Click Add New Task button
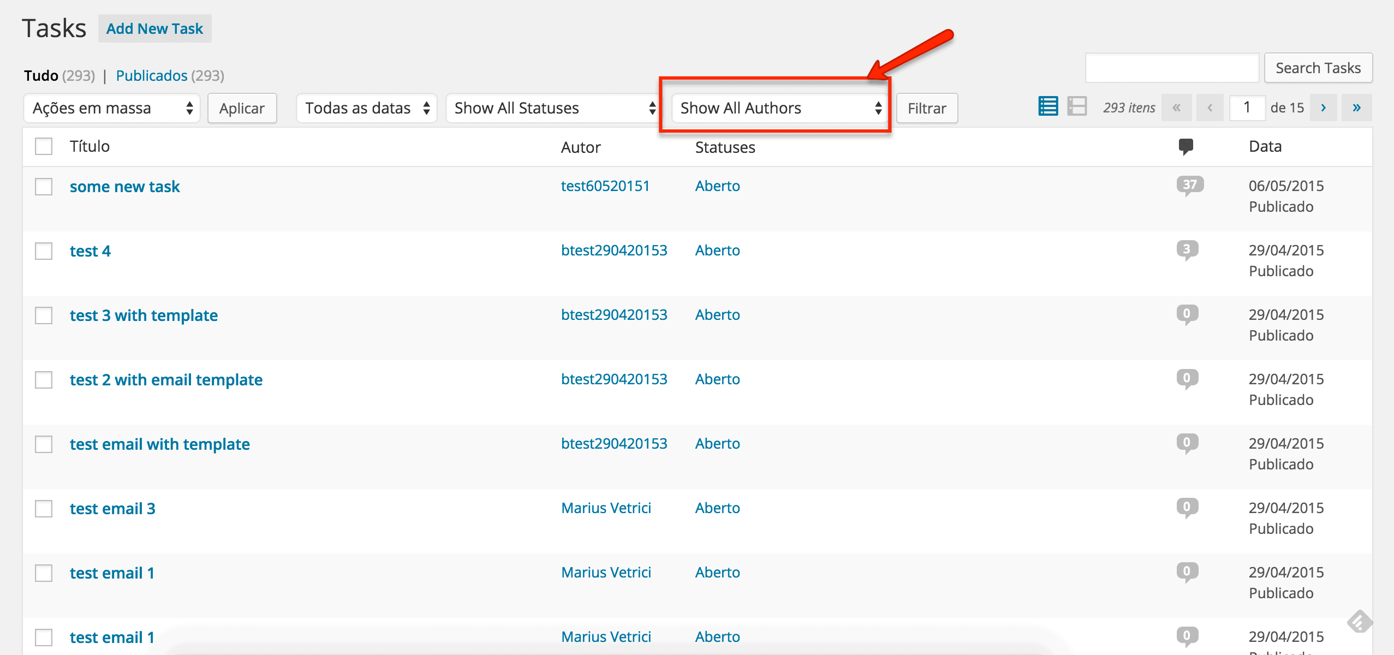The height and width of the screenshot is (655, 1394). (154, 28)
